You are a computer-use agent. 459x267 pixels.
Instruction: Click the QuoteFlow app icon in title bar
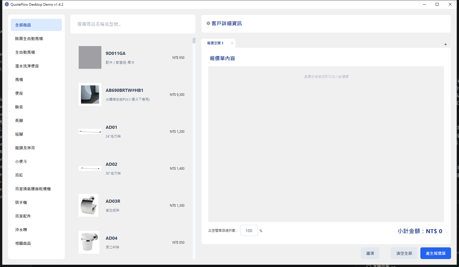[7, 4]
